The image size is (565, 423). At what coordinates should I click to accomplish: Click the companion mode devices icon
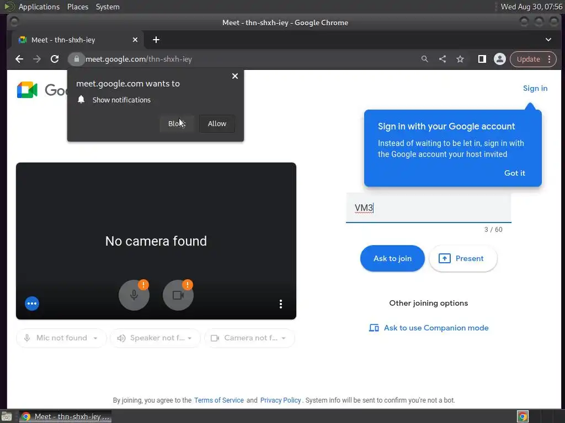[374, 328]
